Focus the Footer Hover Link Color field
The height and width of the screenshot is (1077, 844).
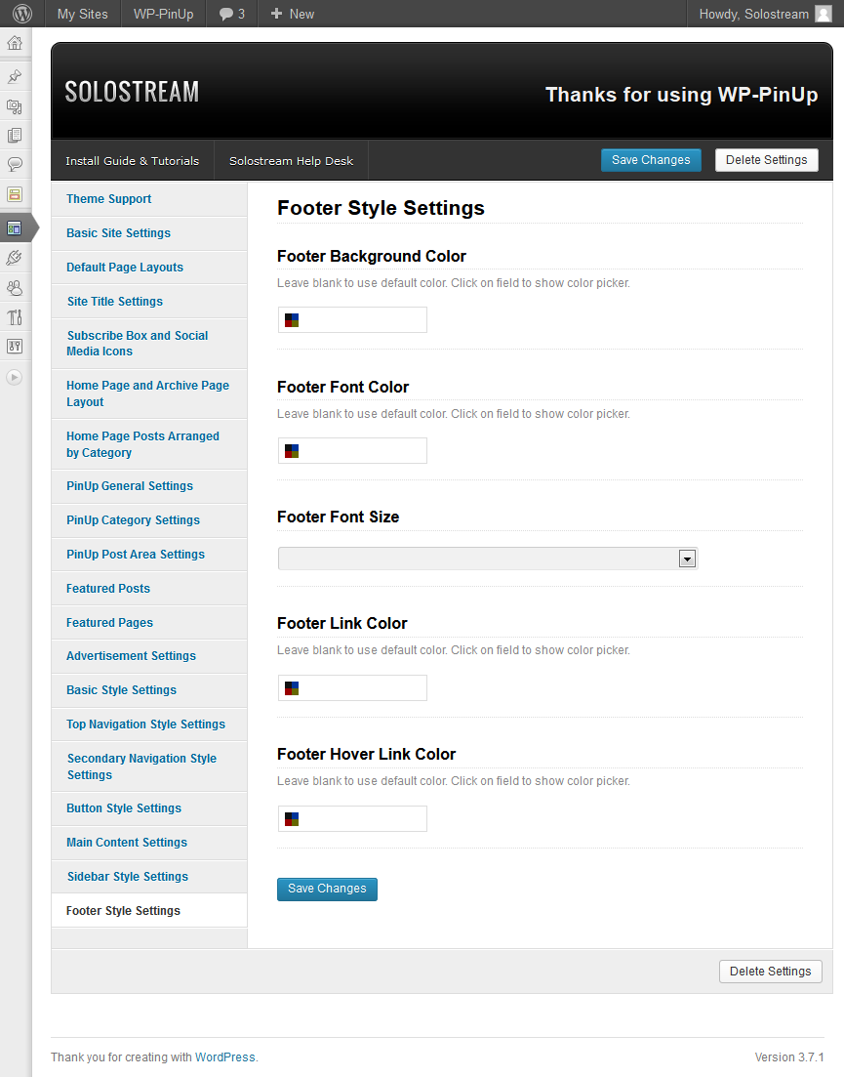click(x=352, y=819)
